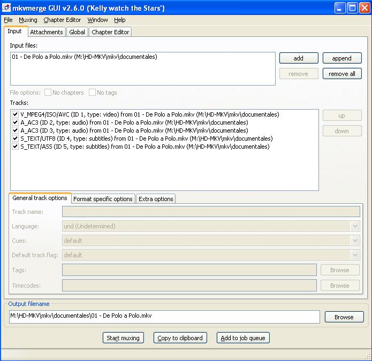Open the Language dropdown

[211, 226]
